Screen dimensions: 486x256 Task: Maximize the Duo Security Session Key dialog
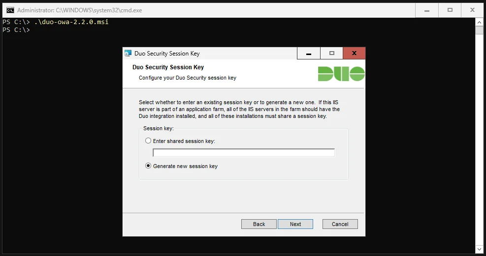coord(332,53)
